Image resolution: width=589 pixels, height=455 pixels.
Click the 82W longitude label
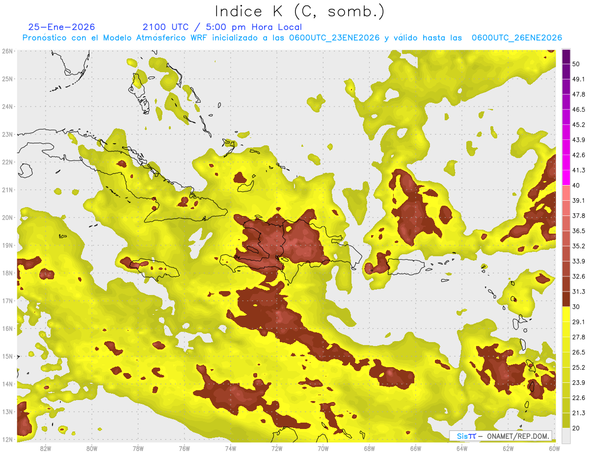(x=45, y=448)
